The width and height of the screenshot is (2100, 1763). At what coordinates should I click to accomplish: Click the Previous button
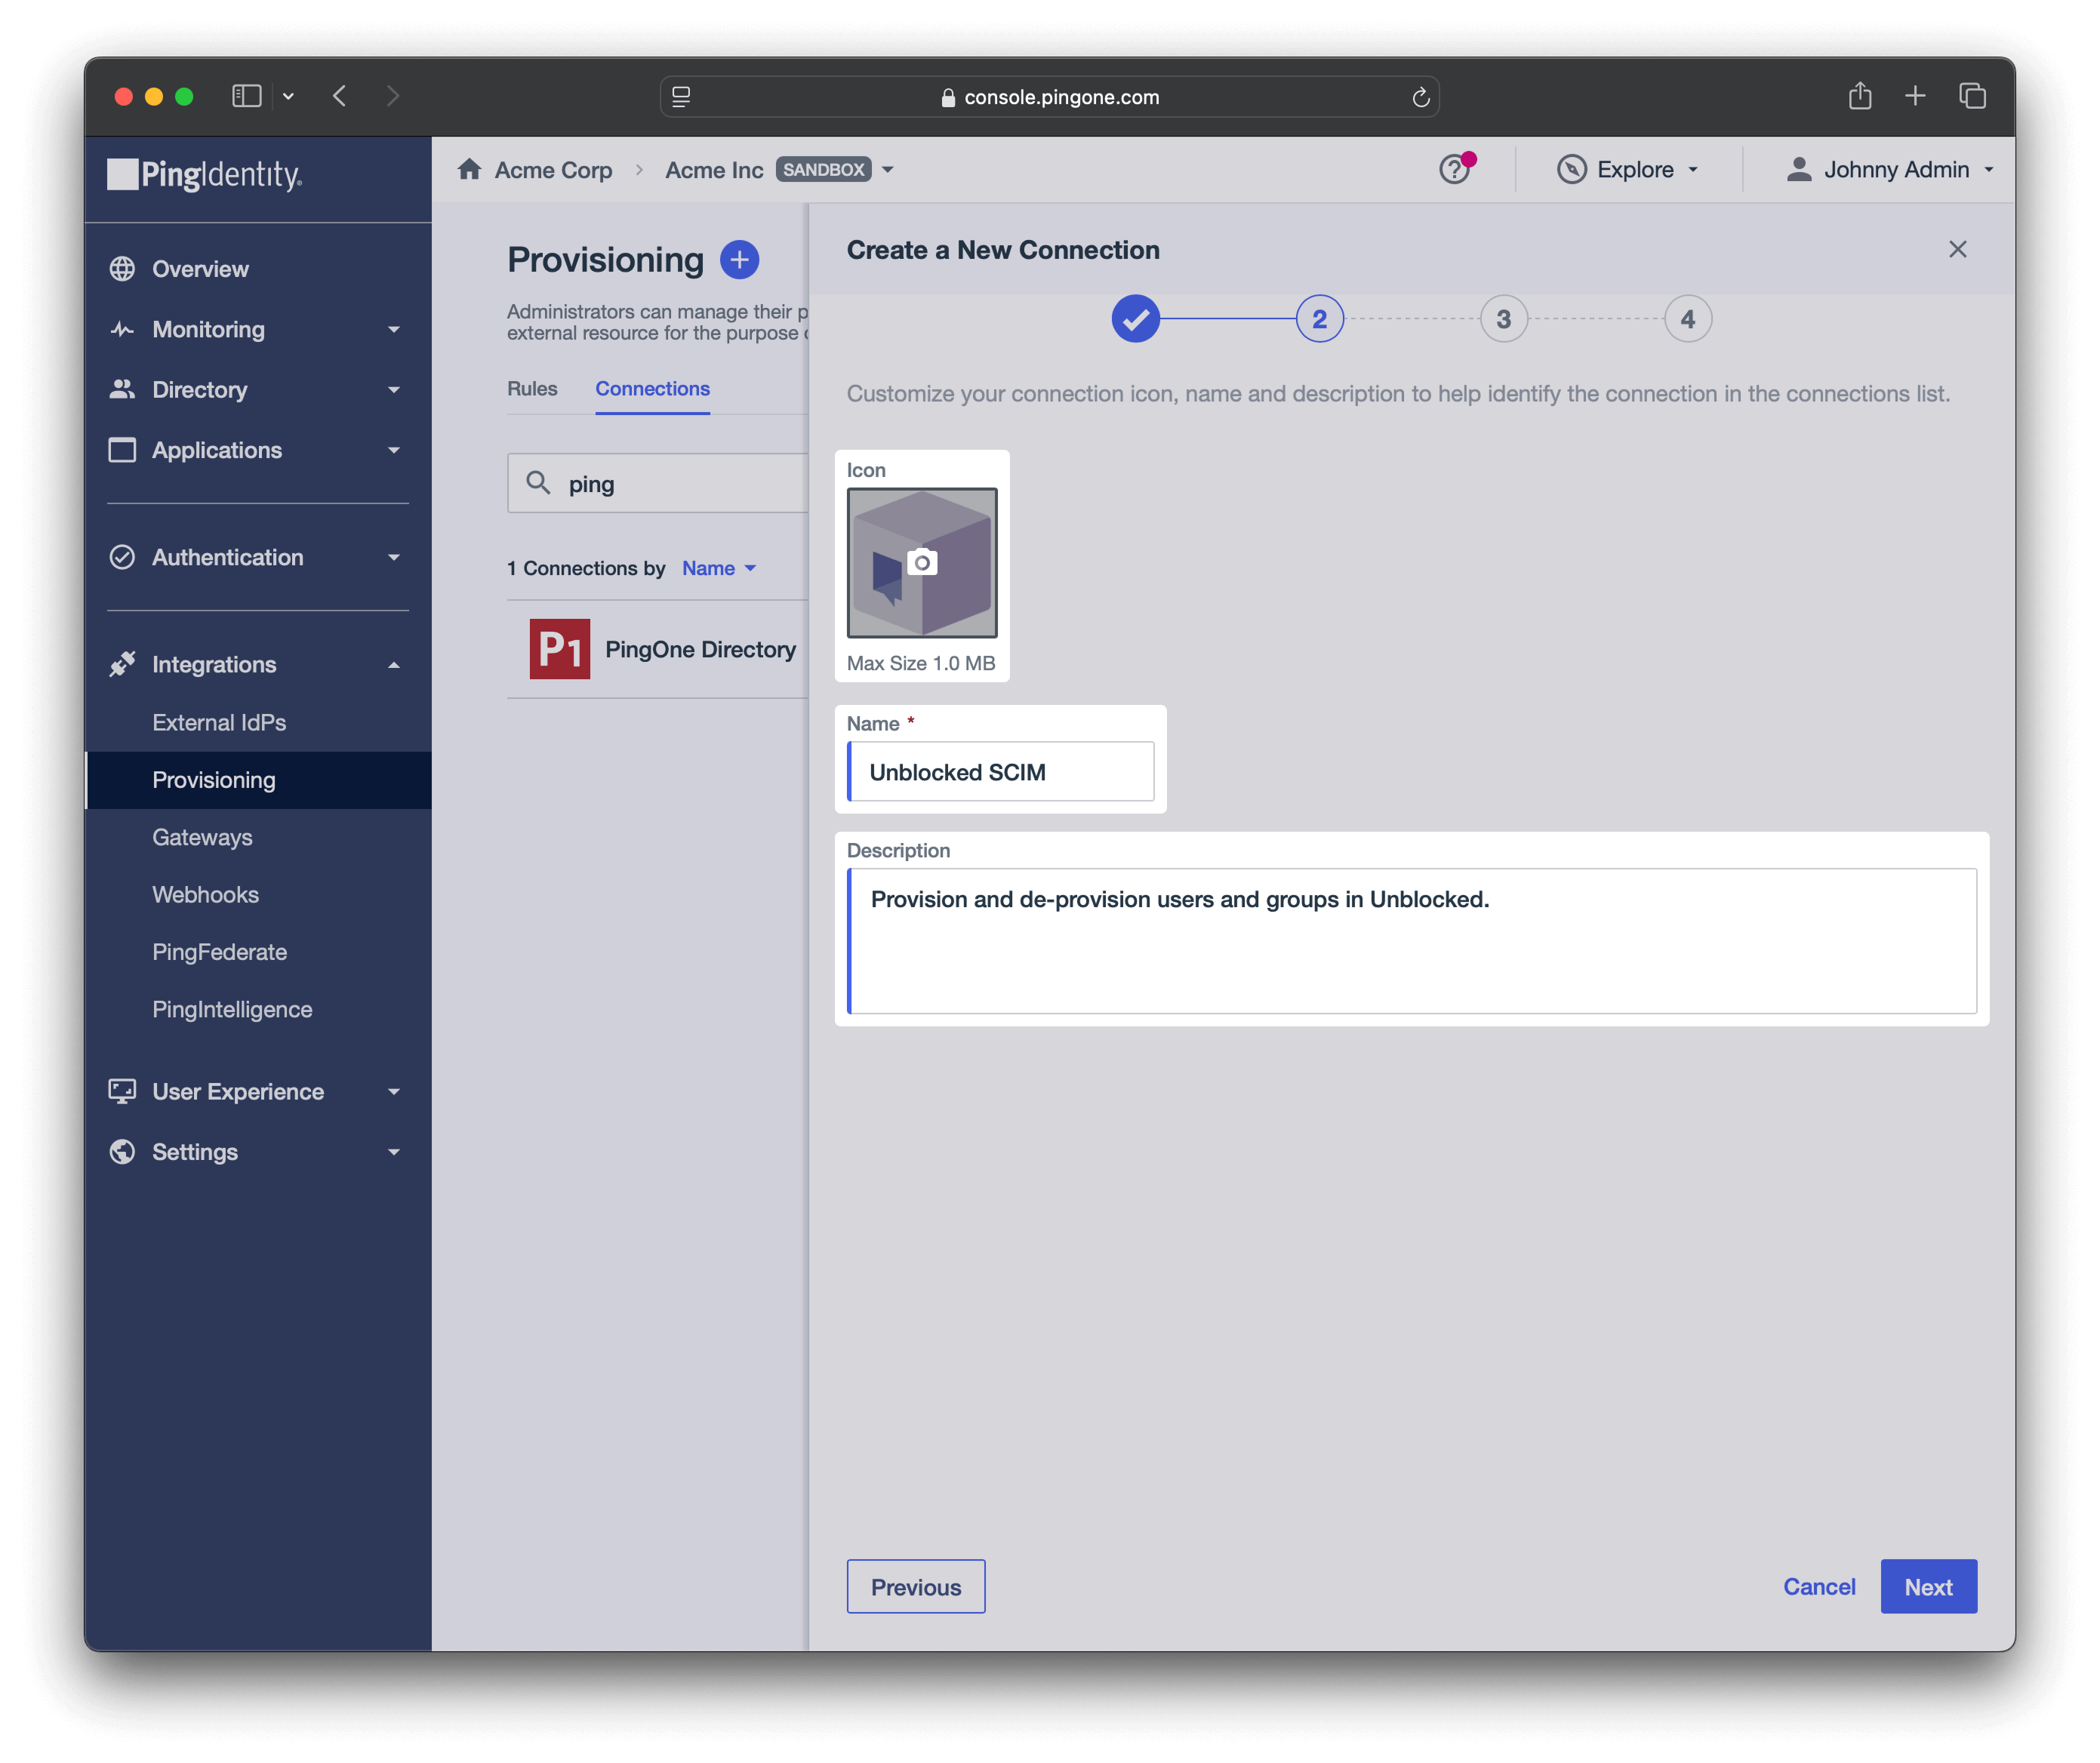(915, 1586)
